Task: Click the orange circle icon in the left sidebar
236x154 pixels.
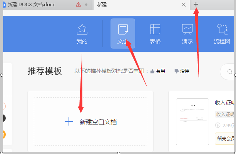Action: click(x=4, y=134)
